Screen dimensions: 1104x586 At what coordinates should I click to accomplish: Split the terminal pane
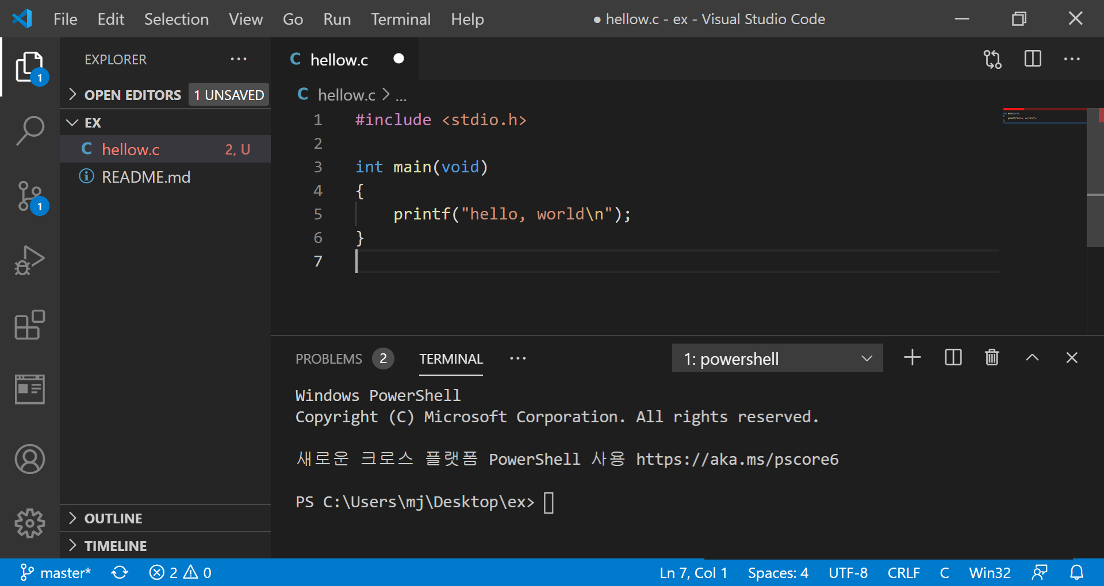click(x=953, y=358)
